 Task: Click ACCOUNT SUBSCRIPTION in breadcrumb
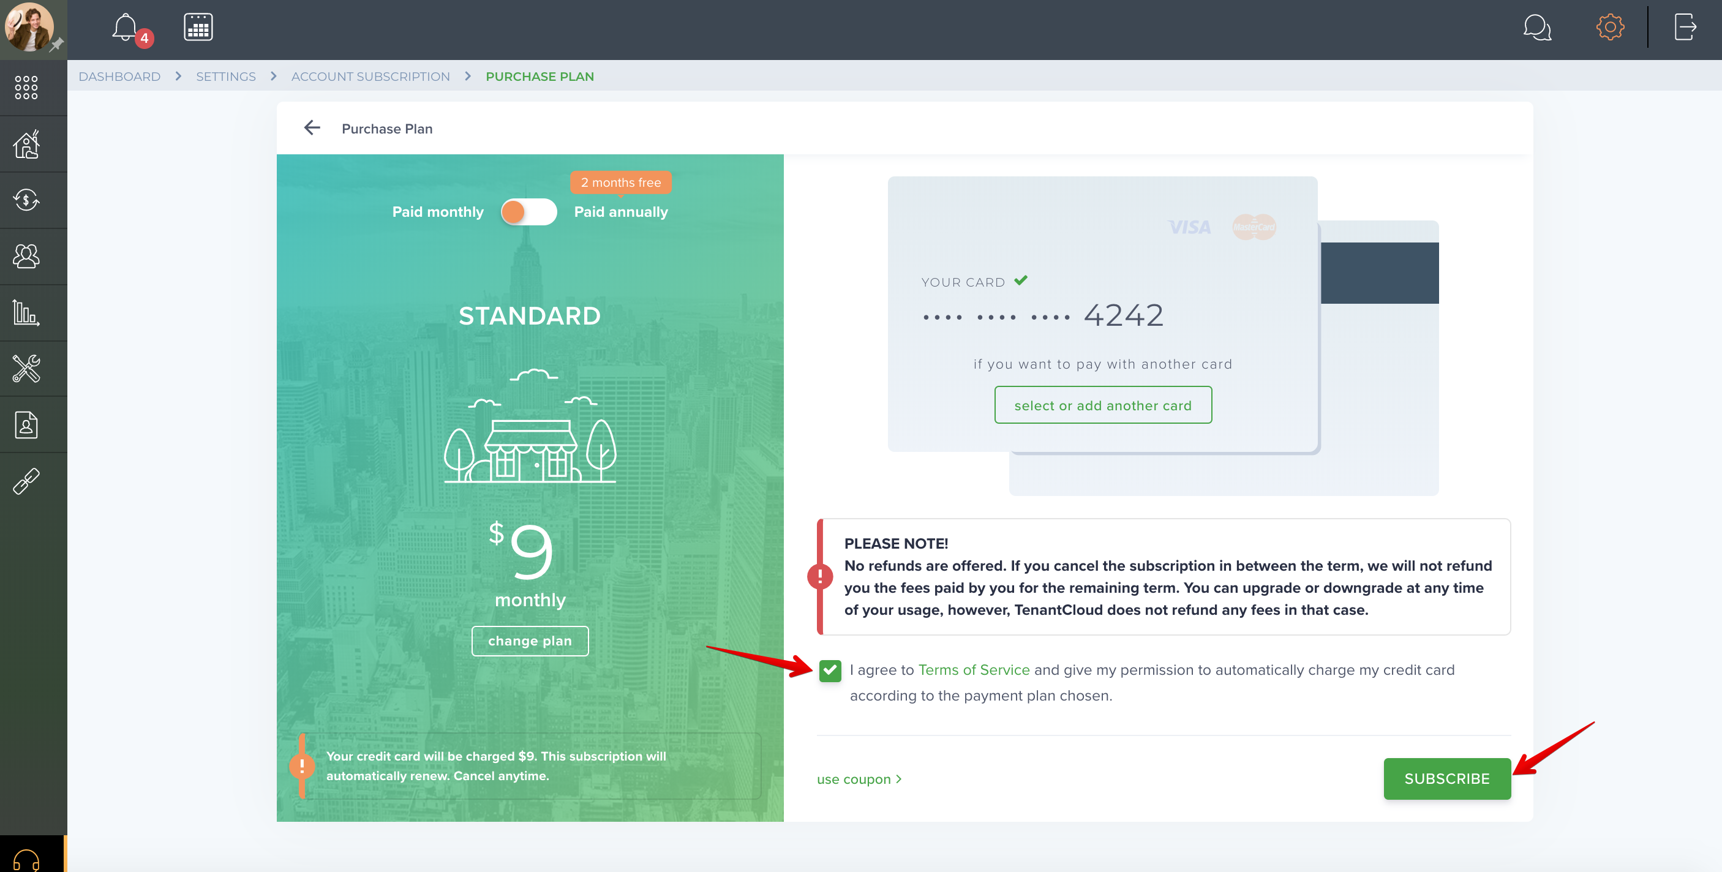(370, 76)
